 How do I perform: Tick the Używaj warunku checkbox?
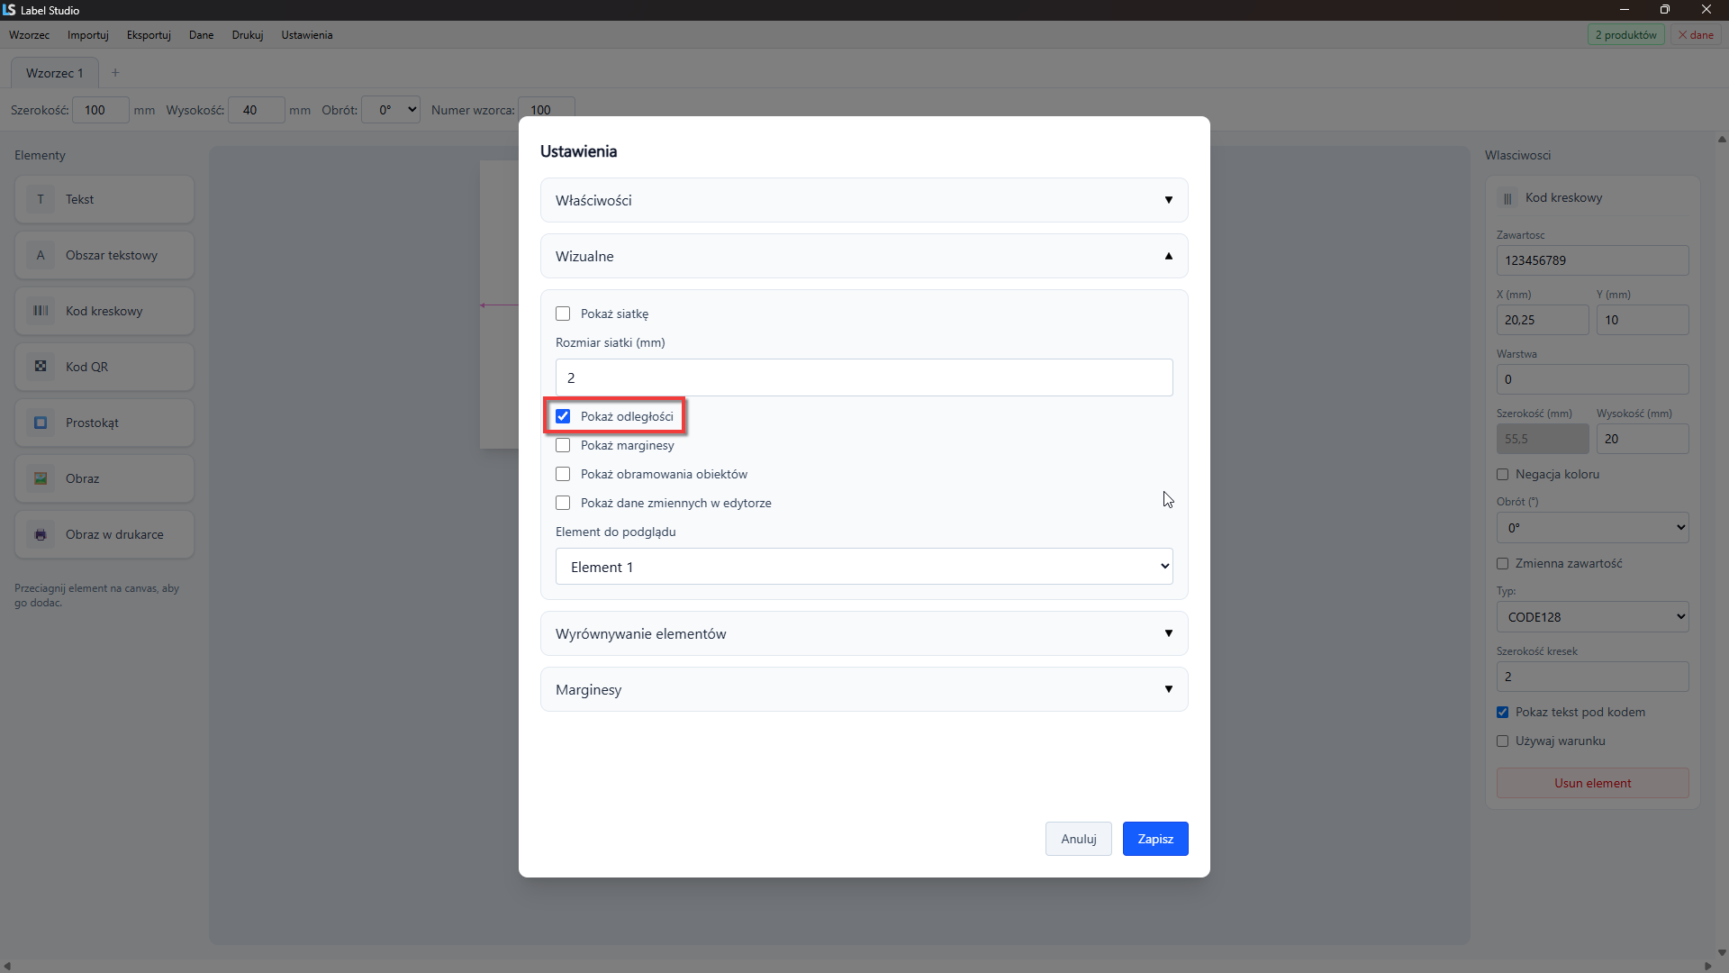(1502, 741)
